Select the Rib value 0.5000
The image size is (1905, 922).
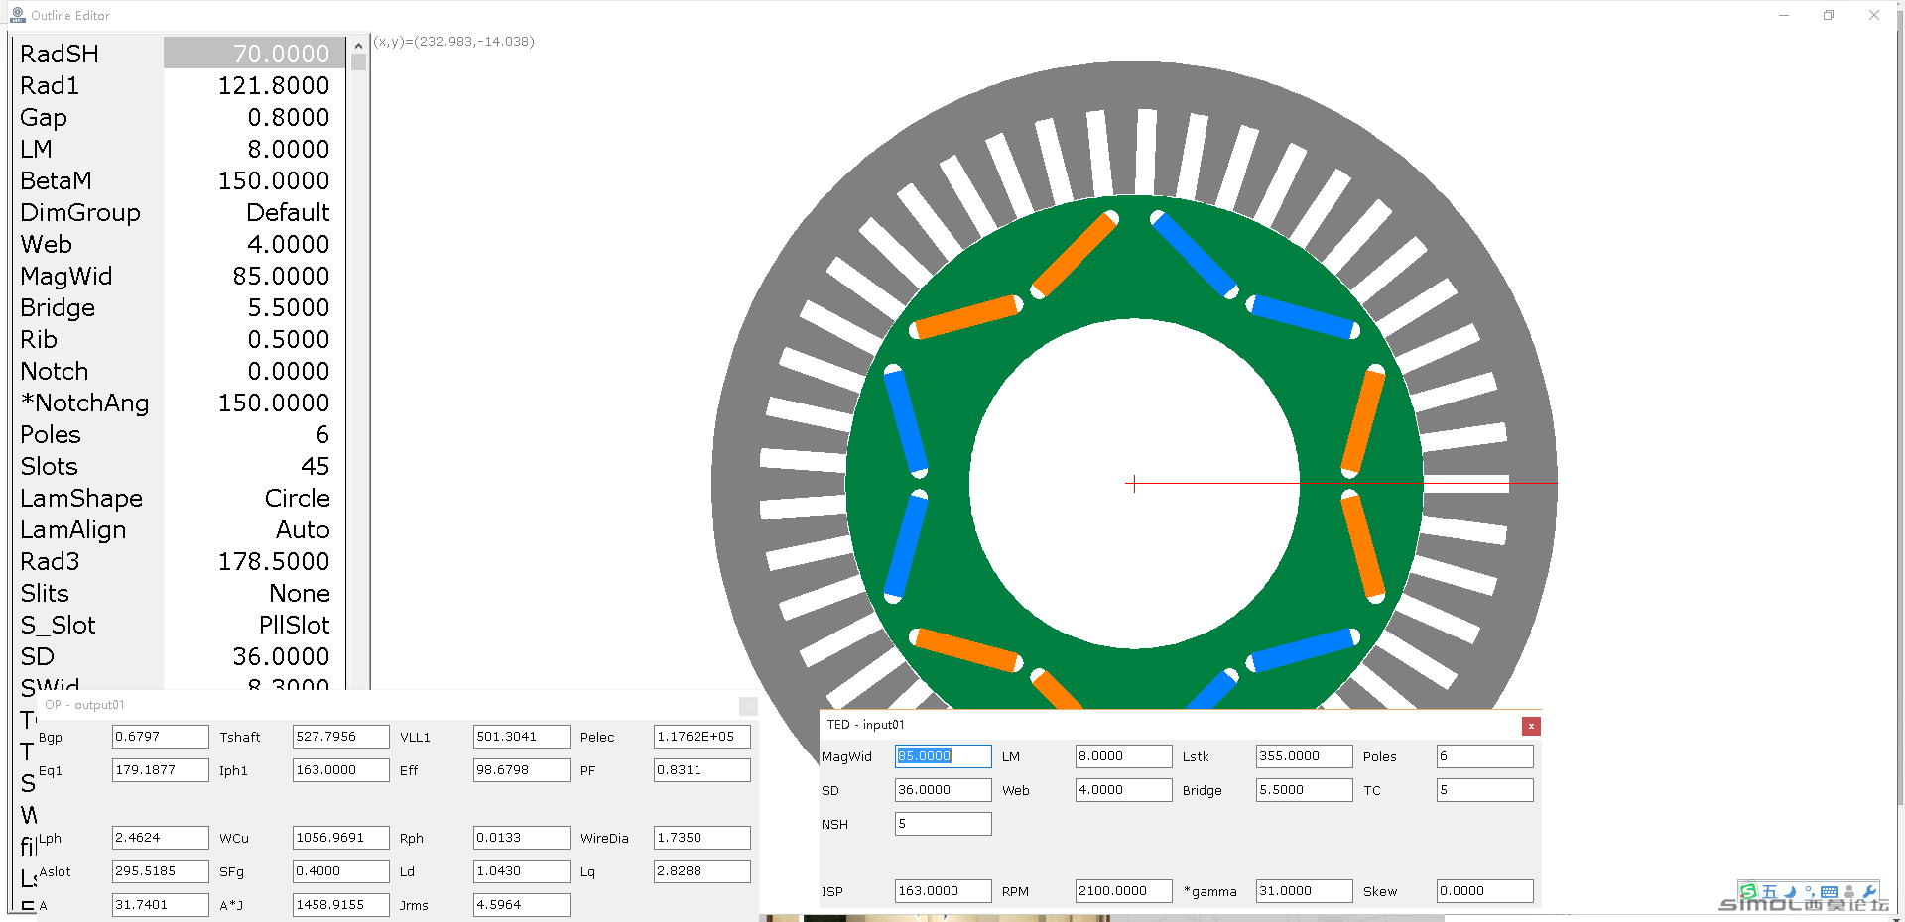(254, 339)
